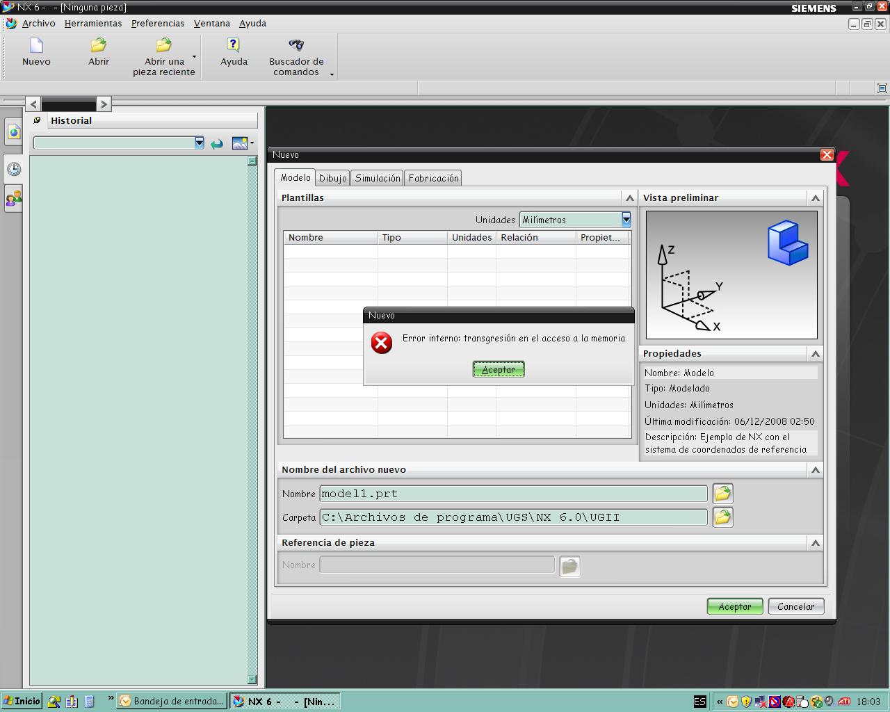Click the ES language indicator in the taskbar
Viewport: 890px width, 712px height.
point(699,702)
